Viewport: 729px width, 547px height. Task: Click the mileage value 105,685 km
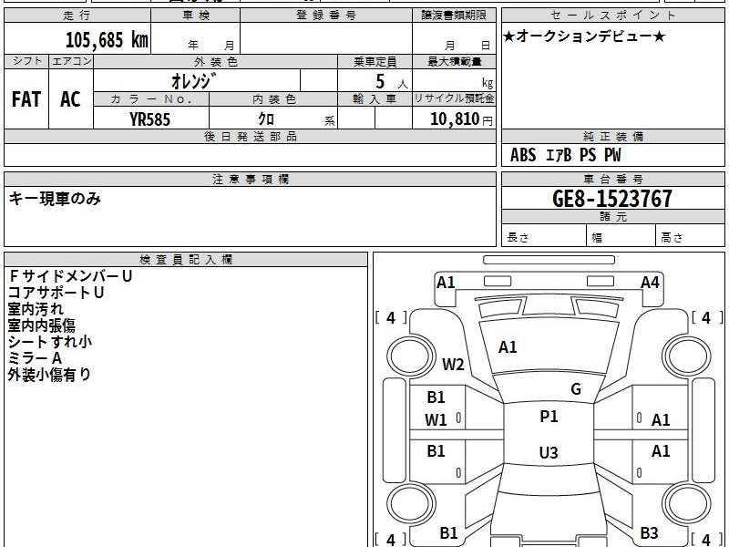[107, 40]
